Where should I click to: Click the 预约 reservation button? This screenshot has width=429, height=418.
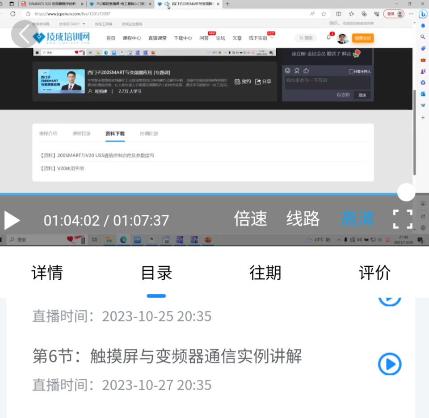point(243,81)
